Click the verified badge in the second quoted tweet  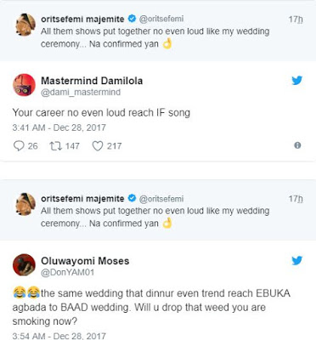(132, 198)
